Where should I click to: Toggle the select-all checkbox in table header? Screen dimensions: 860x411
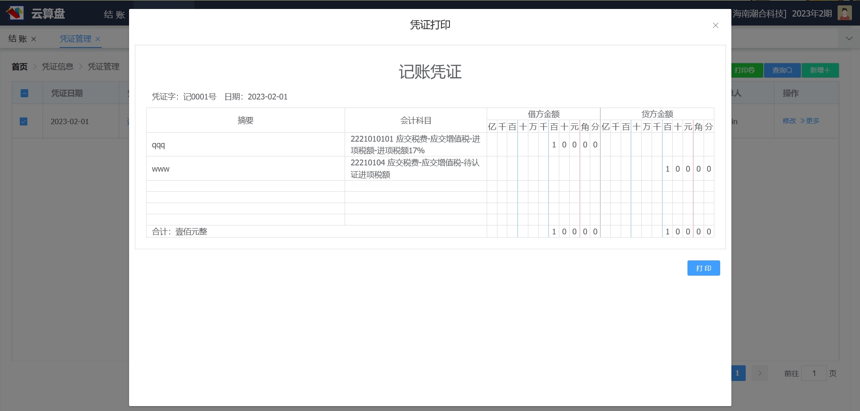click(x=25, y=93)
